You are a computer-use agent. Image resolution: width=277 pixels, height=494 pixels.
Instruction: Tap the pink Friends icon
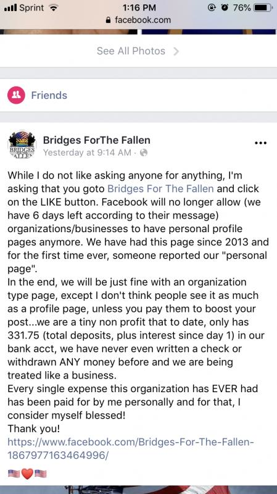(16, 95)
